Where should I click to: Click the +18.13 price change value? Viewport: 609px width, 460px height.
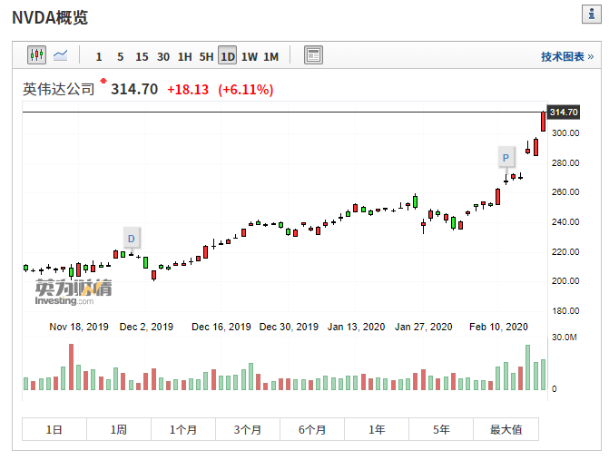188,90
